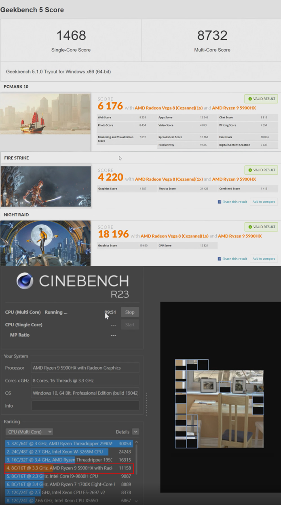Select Intel Xeon X5650 ranking entry
The height and width of the screenshot is (505, 281).
click(70, 501)
